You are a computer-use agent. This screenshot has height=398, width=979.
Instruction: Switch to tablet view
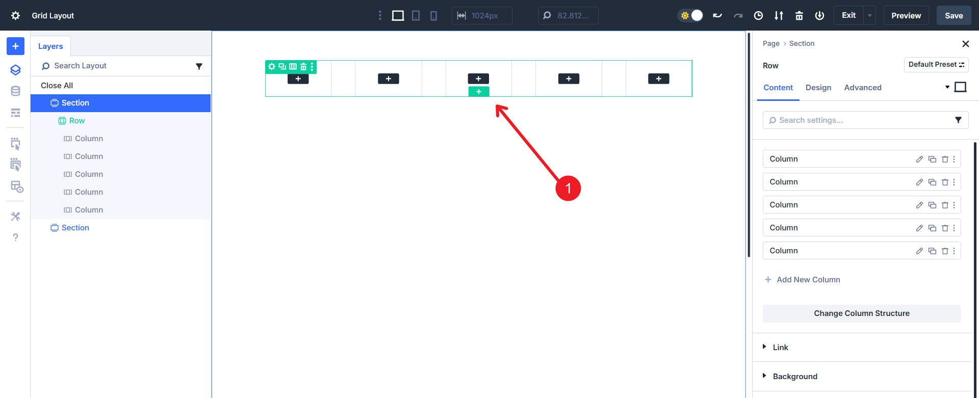416,15
